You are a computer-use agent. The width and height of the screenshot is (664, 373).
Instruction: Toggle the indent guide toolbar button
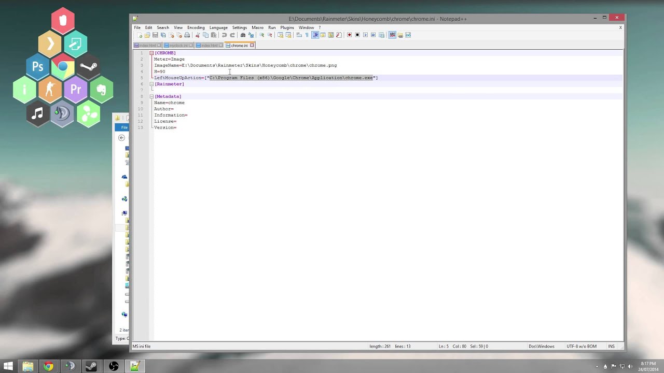coord(315,35)
